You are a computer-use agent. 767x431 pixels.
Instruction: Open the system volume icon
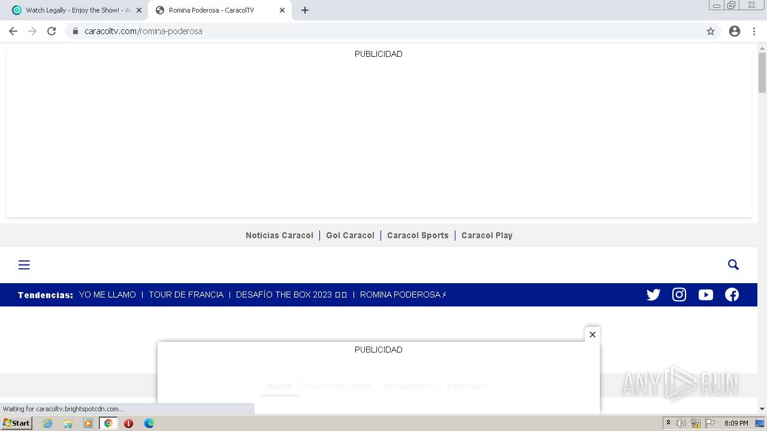pyautogui.click(x=681, y=423)
